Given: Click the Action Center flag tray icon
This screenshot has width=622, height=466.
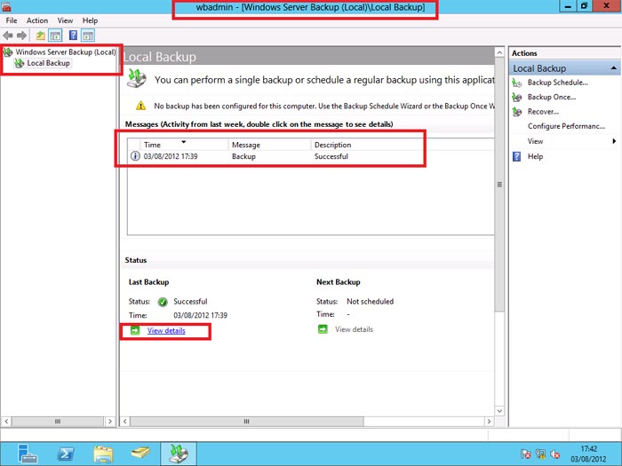Looking at the screenshot, I should [526, 454].
